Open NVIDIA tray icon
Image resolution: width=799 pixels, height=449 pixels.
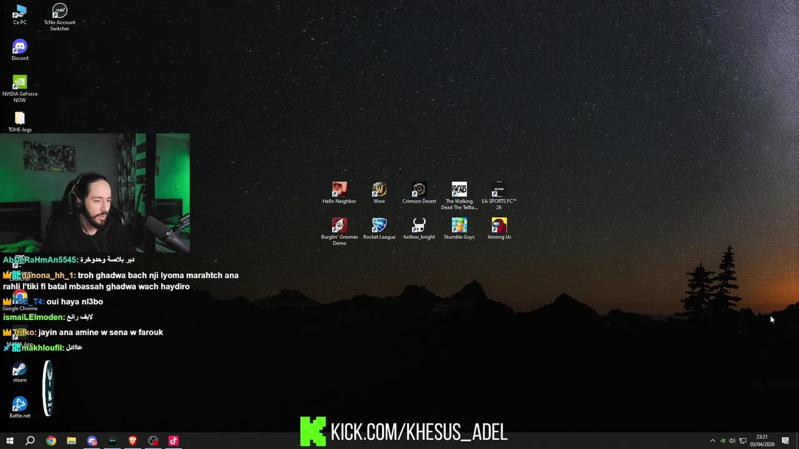[x=723, y=441]
